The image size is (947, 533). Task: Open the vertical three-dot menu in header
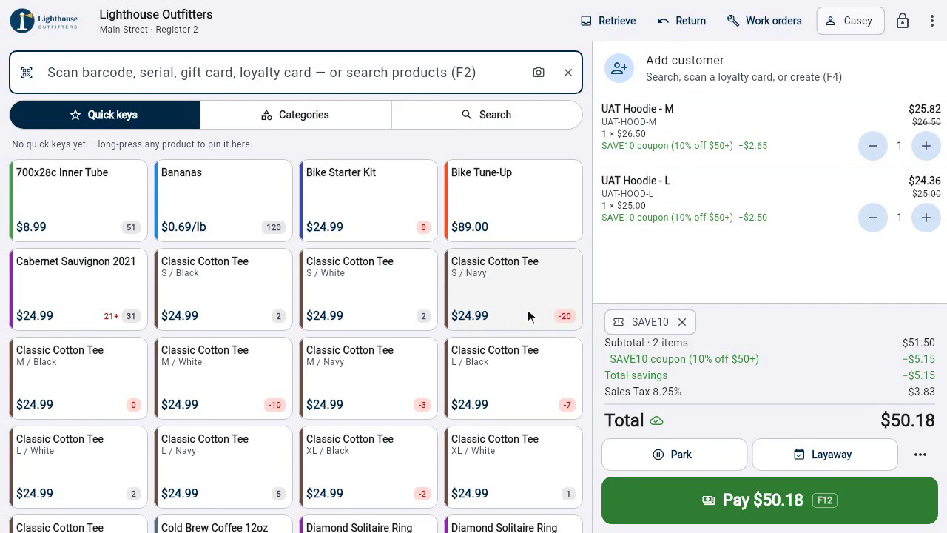coord(932,21)
